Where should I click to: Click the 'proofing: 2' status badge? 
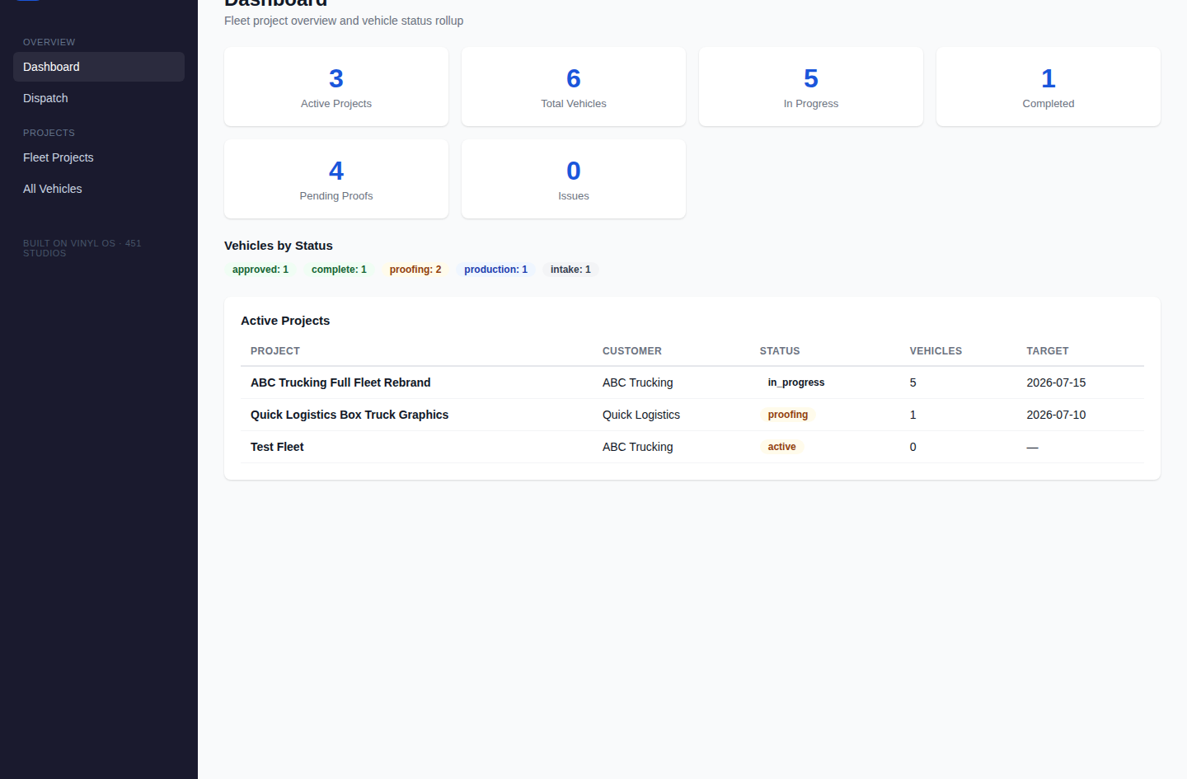click(415, 270)
